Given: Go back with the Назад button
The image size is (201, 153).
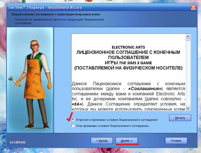Looking at the screenshot, I should (x=102, y=140).
